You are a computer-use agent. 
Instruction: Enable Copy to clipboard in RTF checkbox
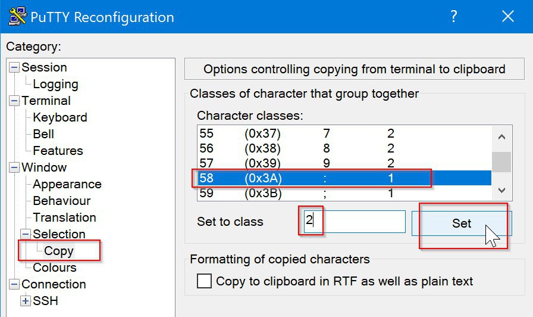[204, 281]
